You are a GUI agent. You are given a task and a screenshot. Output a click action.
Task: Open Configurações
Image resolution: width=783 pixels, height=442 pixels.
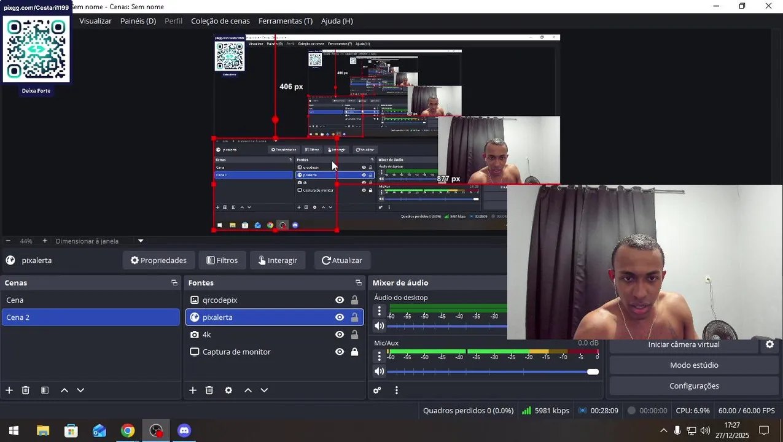[x=694, y=386]
